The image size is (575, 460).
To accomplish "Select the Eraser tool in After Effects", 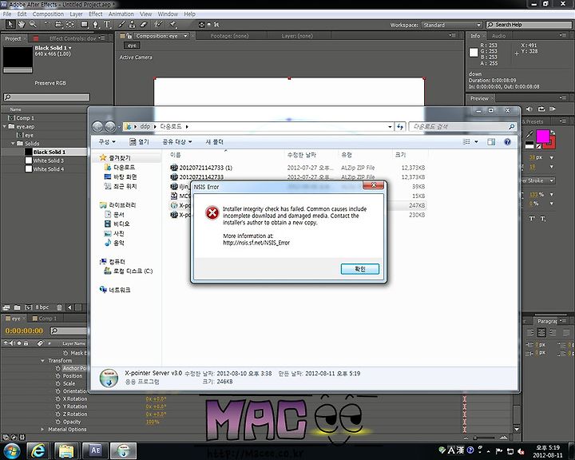I will [144, 24].
